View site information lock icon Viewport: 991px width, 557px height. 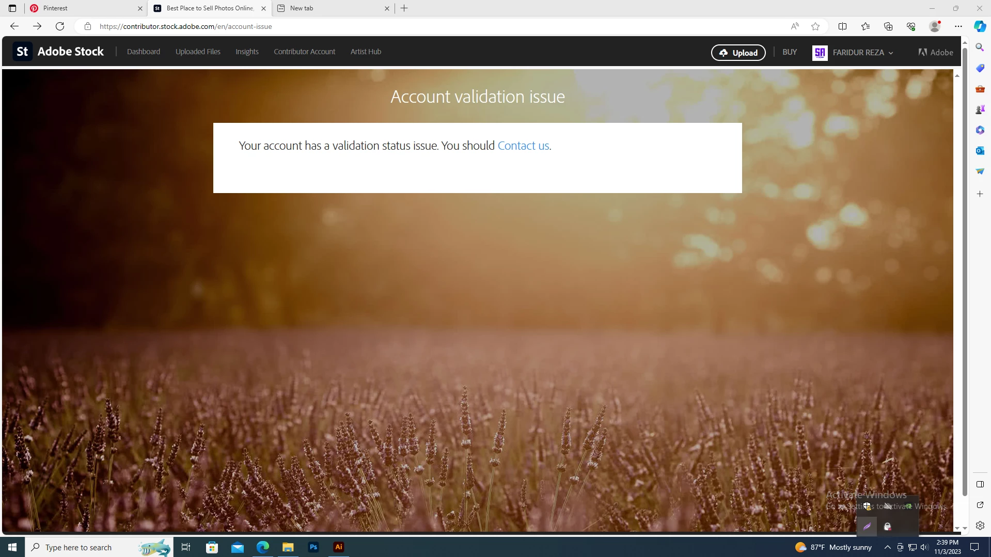(x=88, y=26)
